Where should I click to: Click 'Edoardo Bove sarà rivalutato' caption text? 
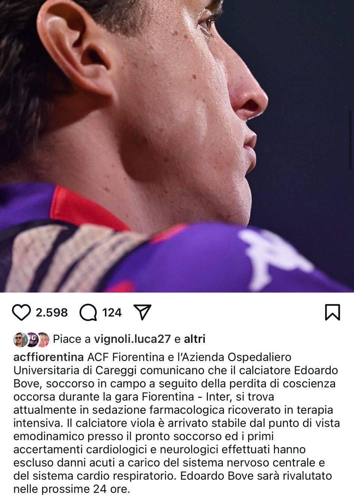256,476
